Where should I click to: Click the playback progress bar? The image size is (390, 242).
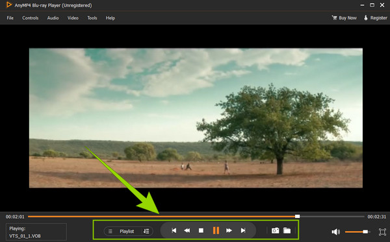(196, 217)
